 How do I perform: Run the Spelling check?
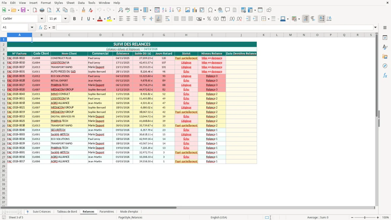tap(127, 10)
